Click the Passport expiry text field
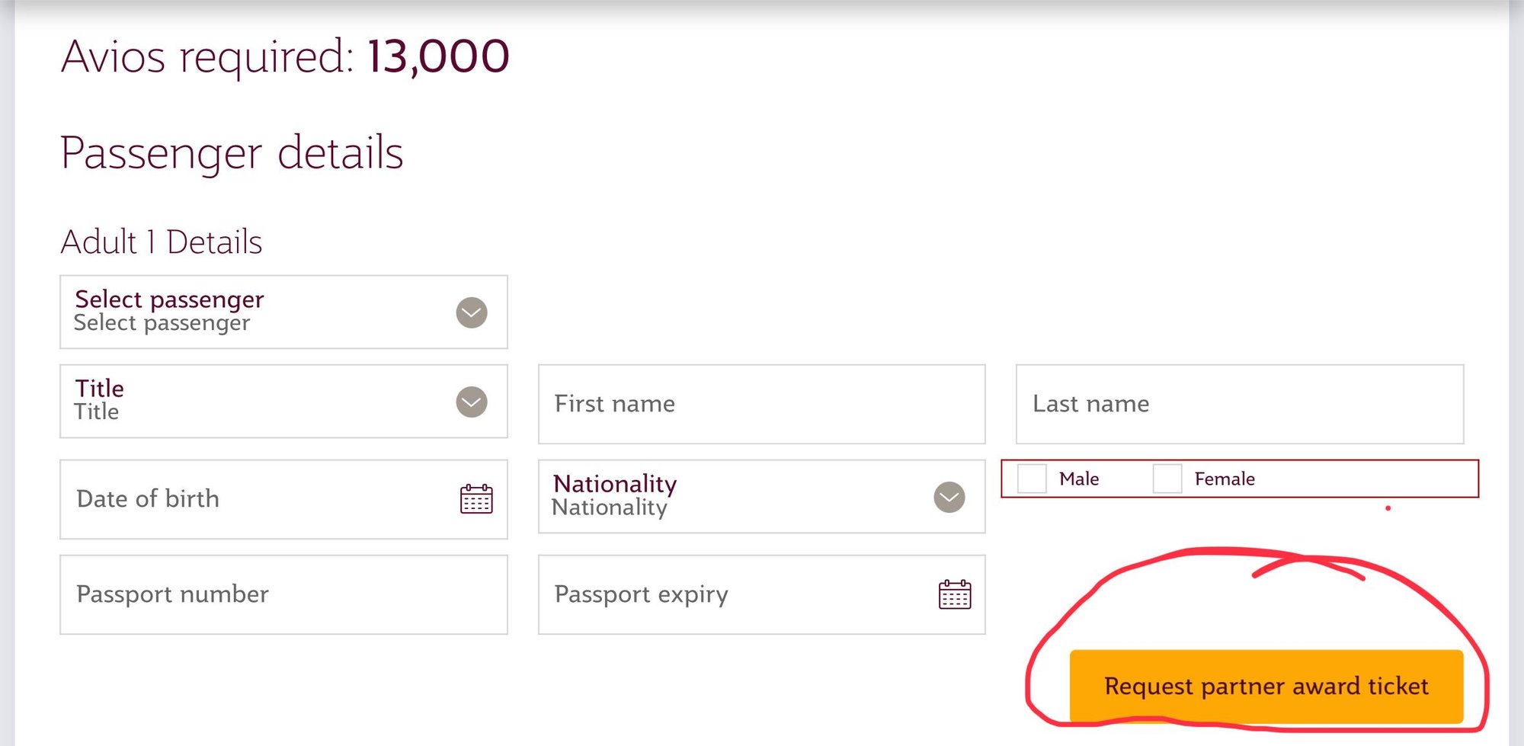The image size is (1524, 746). point(724,594)
